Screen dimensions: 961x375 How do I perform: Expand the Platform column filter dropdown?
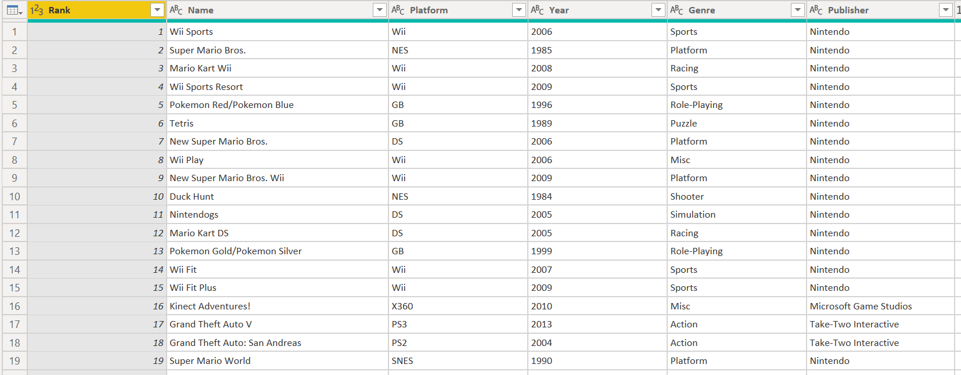coord(519,10)
